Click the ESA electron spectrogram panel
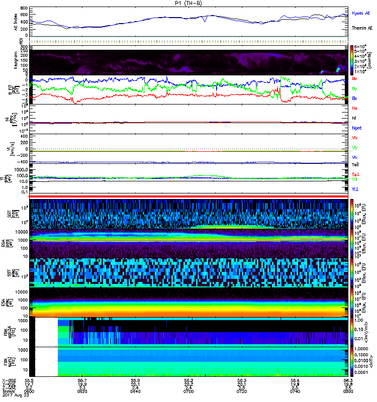 (189, 303)
